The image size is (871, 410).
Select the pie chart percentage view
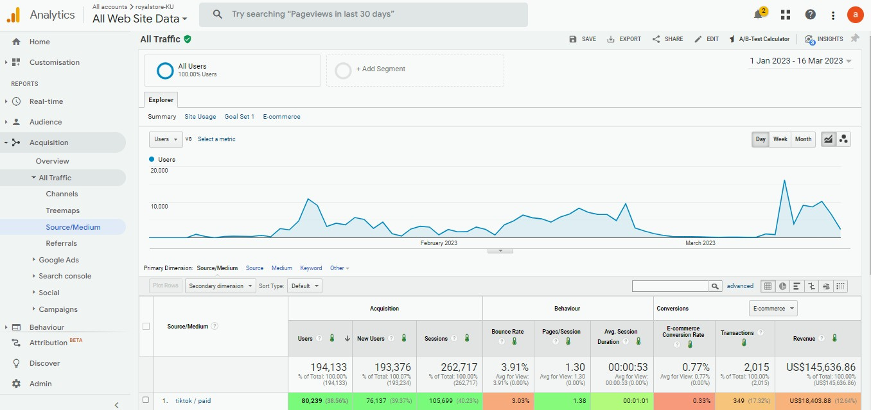click(782, 286)
